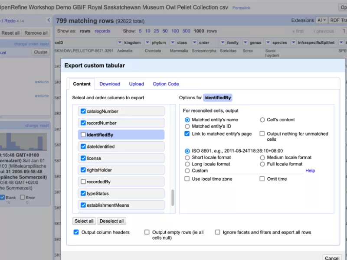Screen dimensions: 347x260
Task: Click the Help link for date formats
Action: point(310,171)
